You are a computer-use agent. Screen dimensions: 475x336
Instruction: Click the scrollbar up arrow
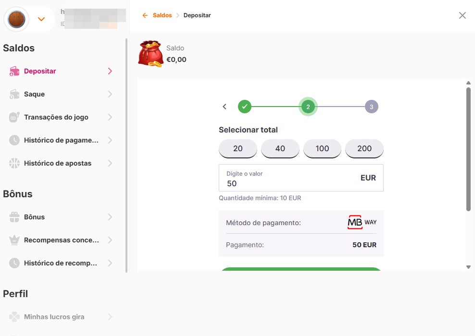(468, 83)
